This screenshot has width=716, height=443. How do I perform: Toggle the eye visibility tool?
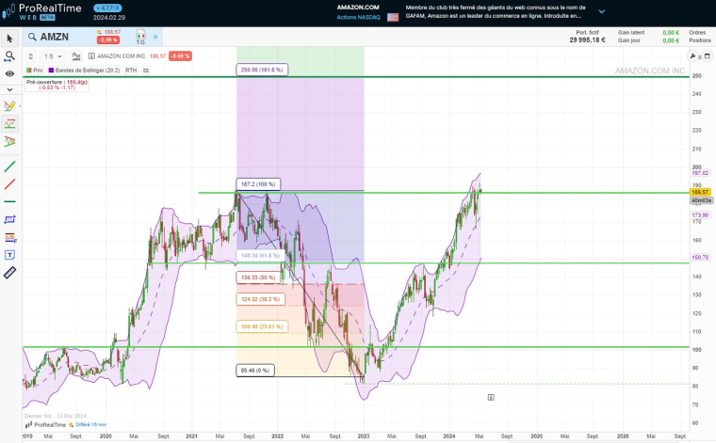(9, 73)
